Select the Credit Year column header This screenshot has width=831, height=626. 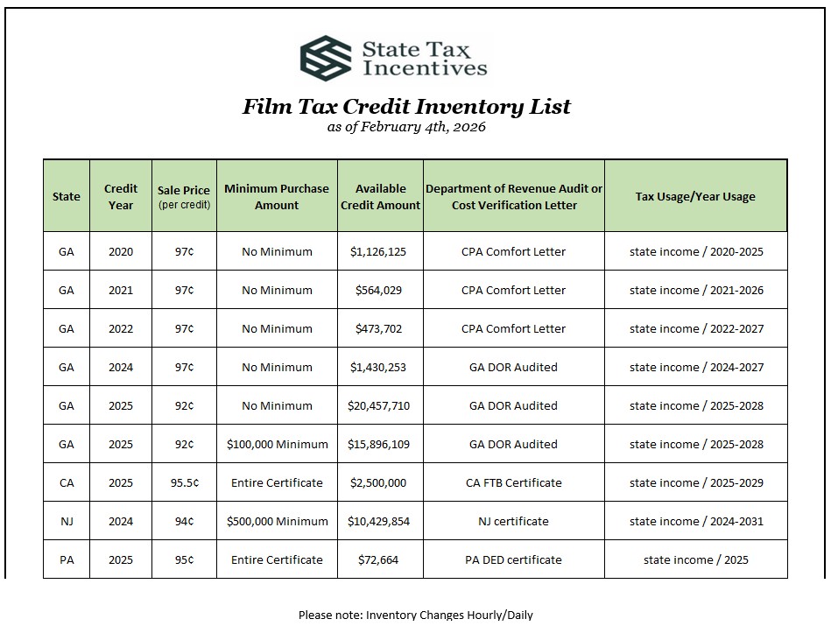pos(121,197)
